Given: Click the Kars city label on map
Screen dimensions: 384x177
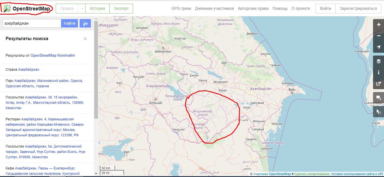Looking at the screenshot, I should pyautogui.click(x=119, y=83).
